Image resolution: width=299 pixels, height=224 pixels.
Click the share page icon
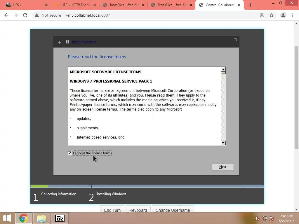(x=262, y=15)
